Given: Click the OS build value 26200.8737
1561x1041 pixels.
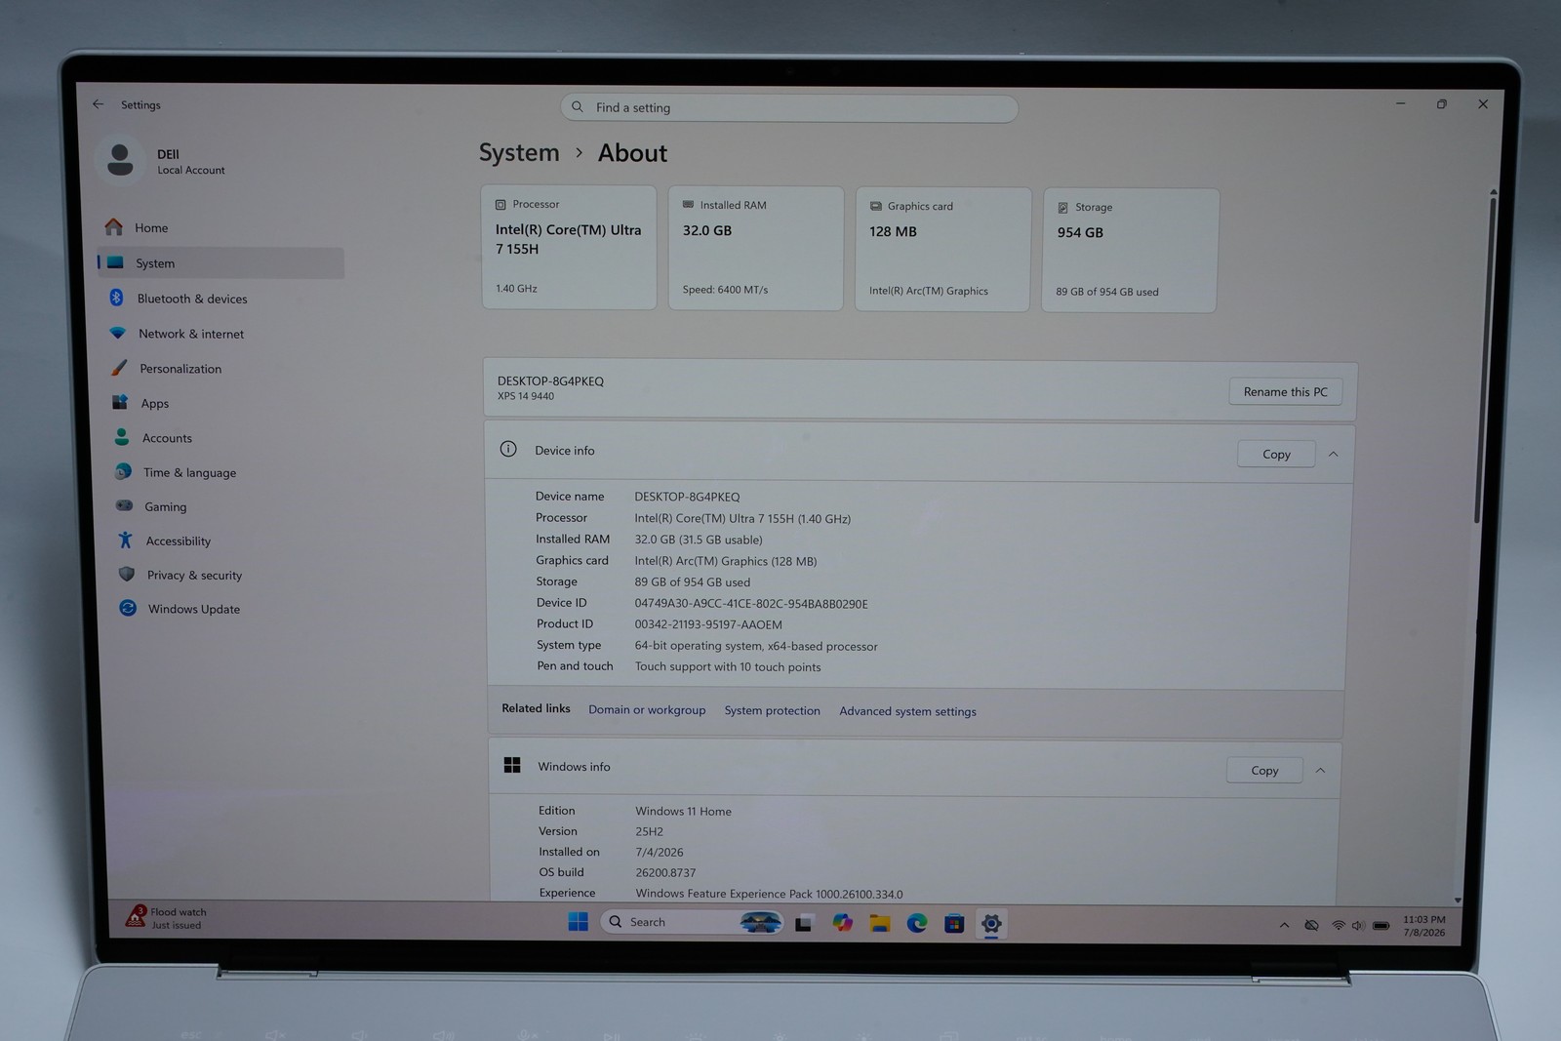Looking at the screenshot, I should [665, 872].
